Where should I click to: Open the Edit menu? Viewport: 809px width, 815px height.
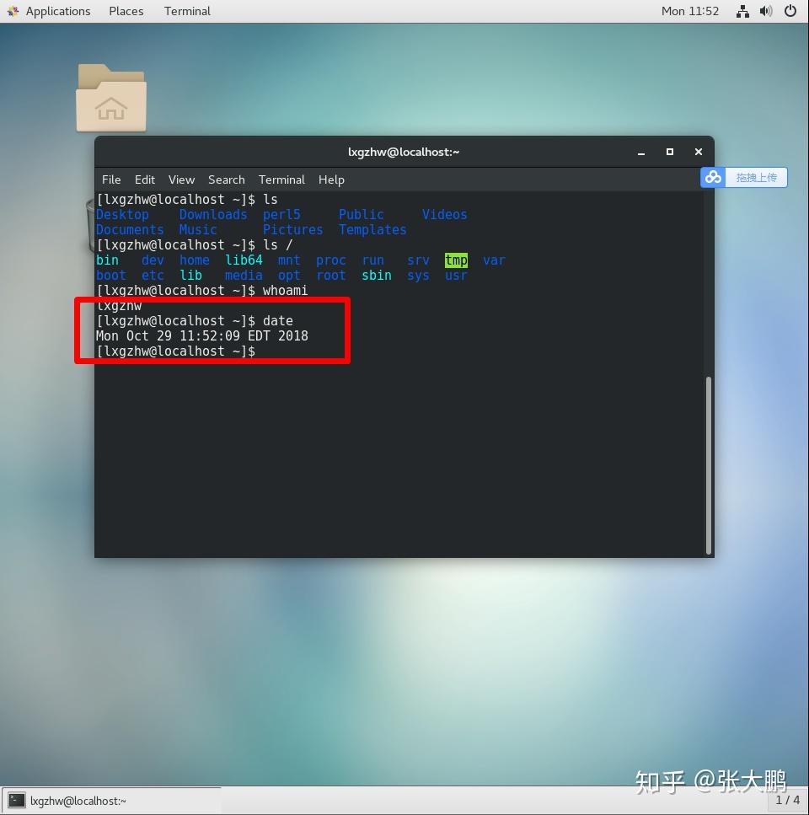click(144, 180)
